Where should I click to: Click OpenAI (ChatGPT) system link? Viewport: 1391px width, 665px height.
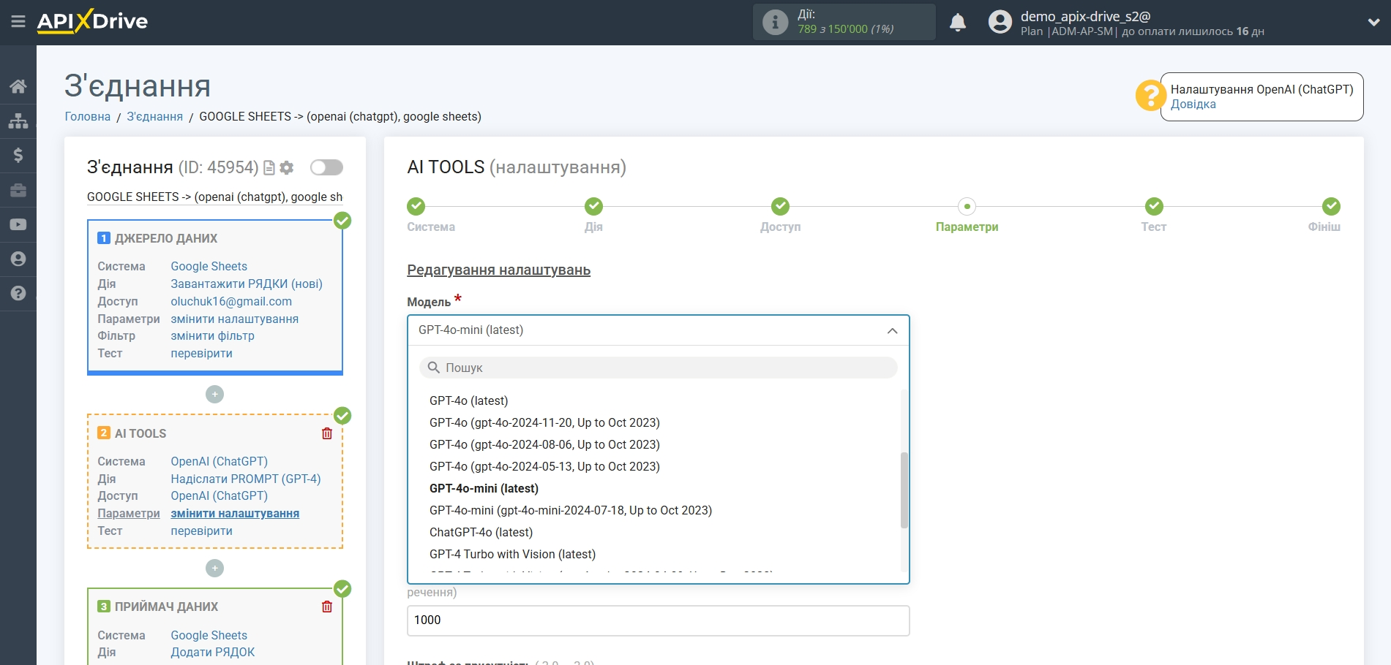click(219, 462)
